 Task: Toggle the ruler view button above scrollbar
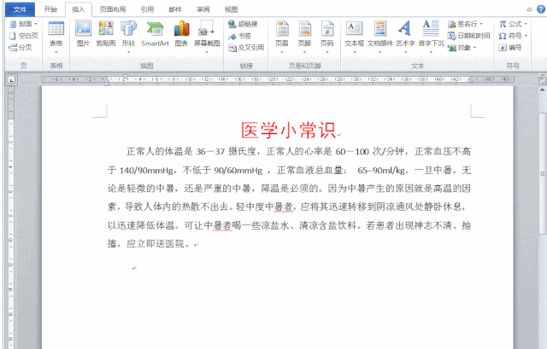point(539,79)
